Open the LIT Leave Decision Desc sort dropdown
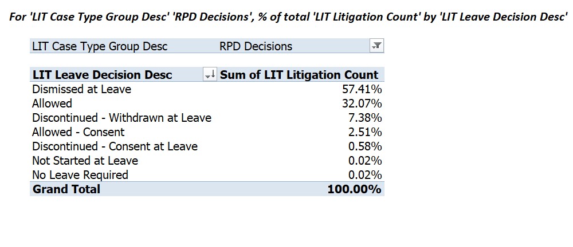This screenshot has width=573, height=247. [x=210, y=75]
